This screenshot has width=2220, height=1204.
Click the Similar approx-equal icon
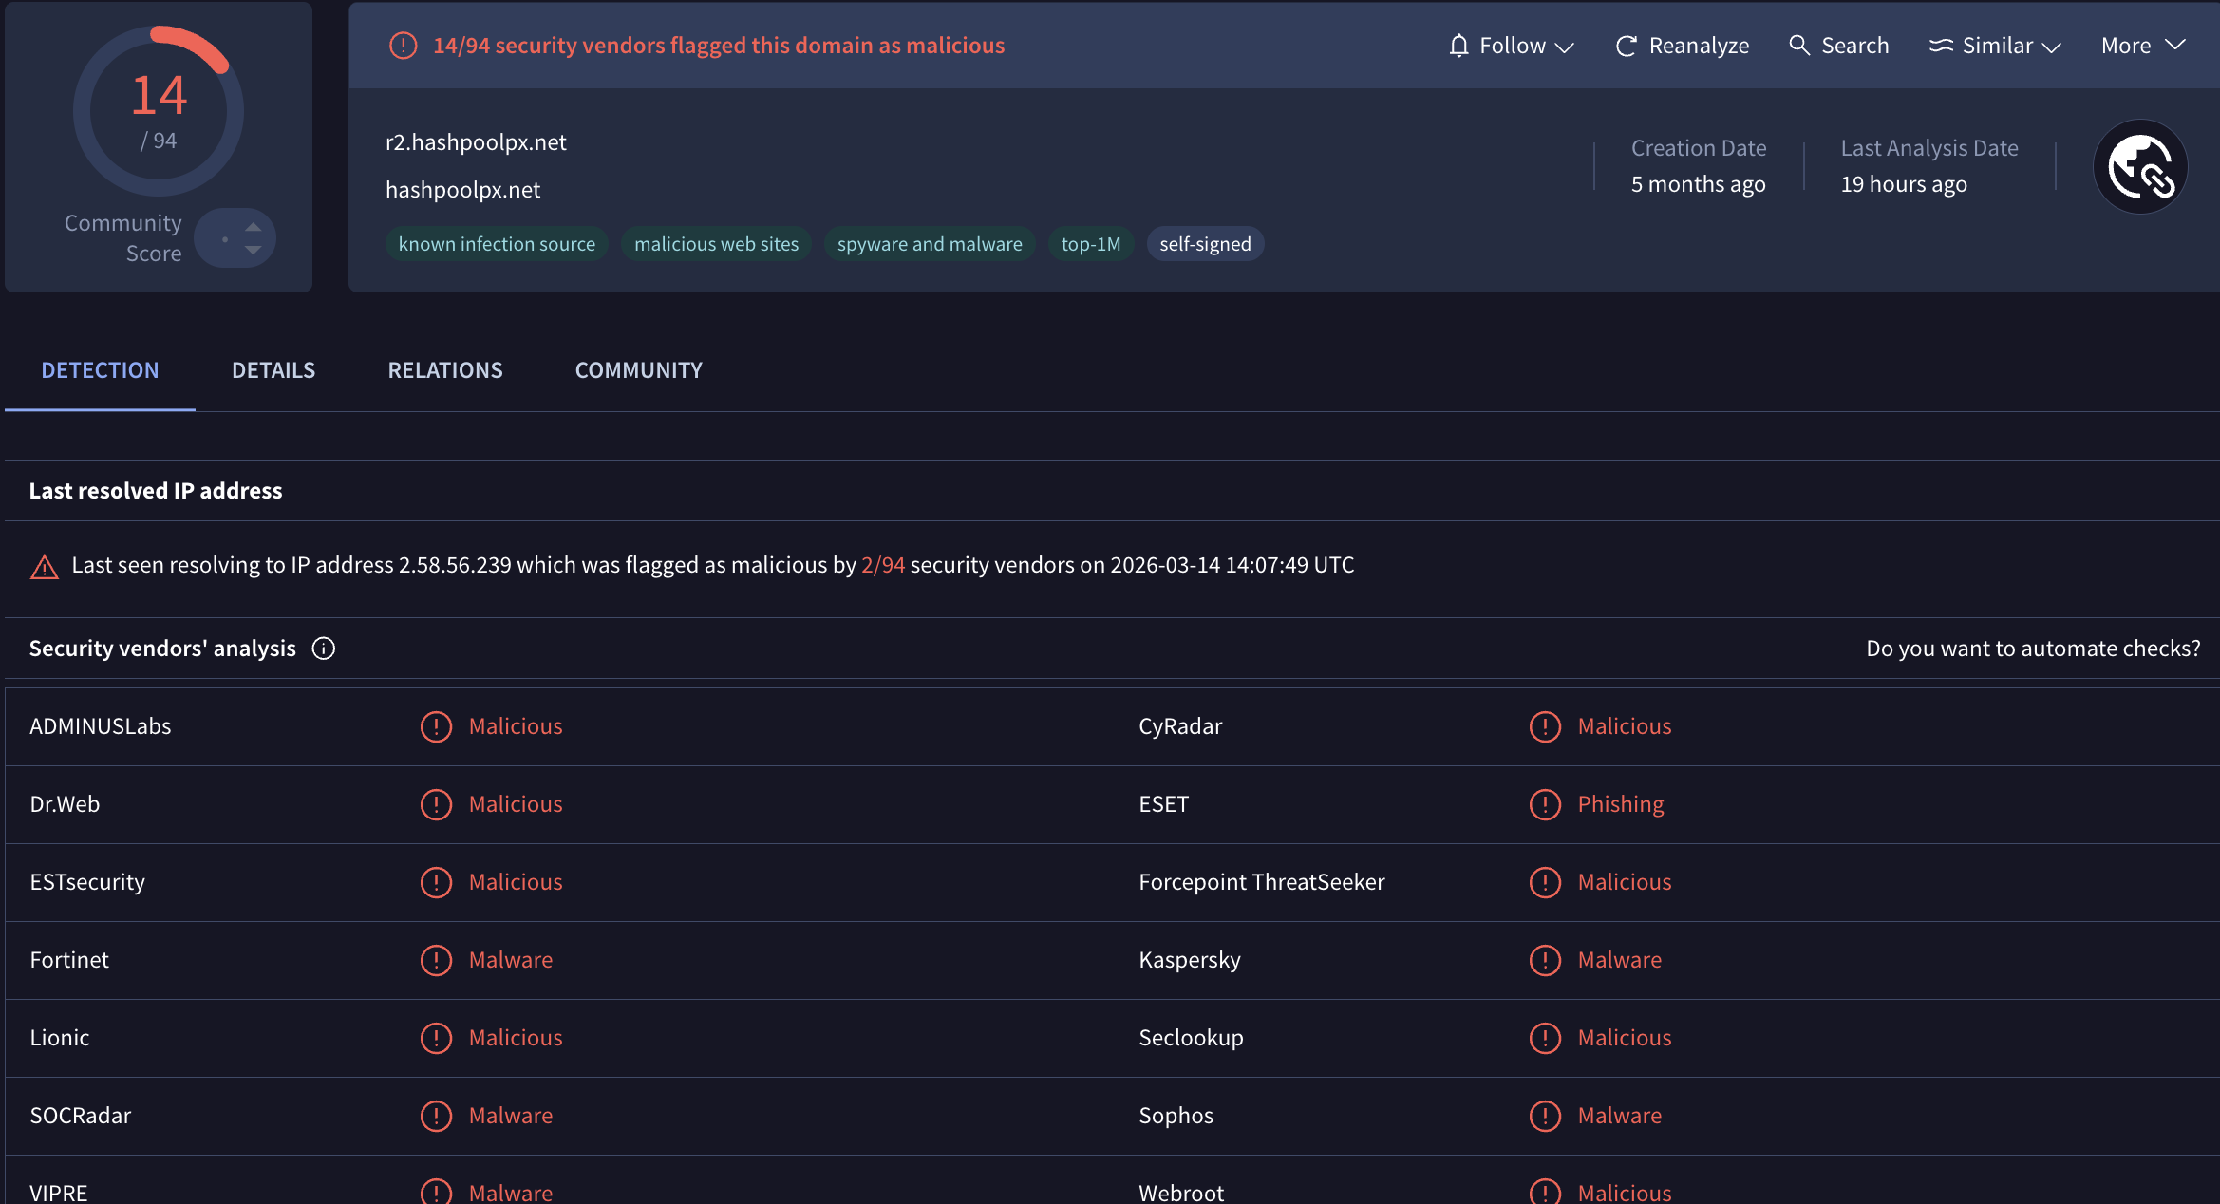[1941, 46]
